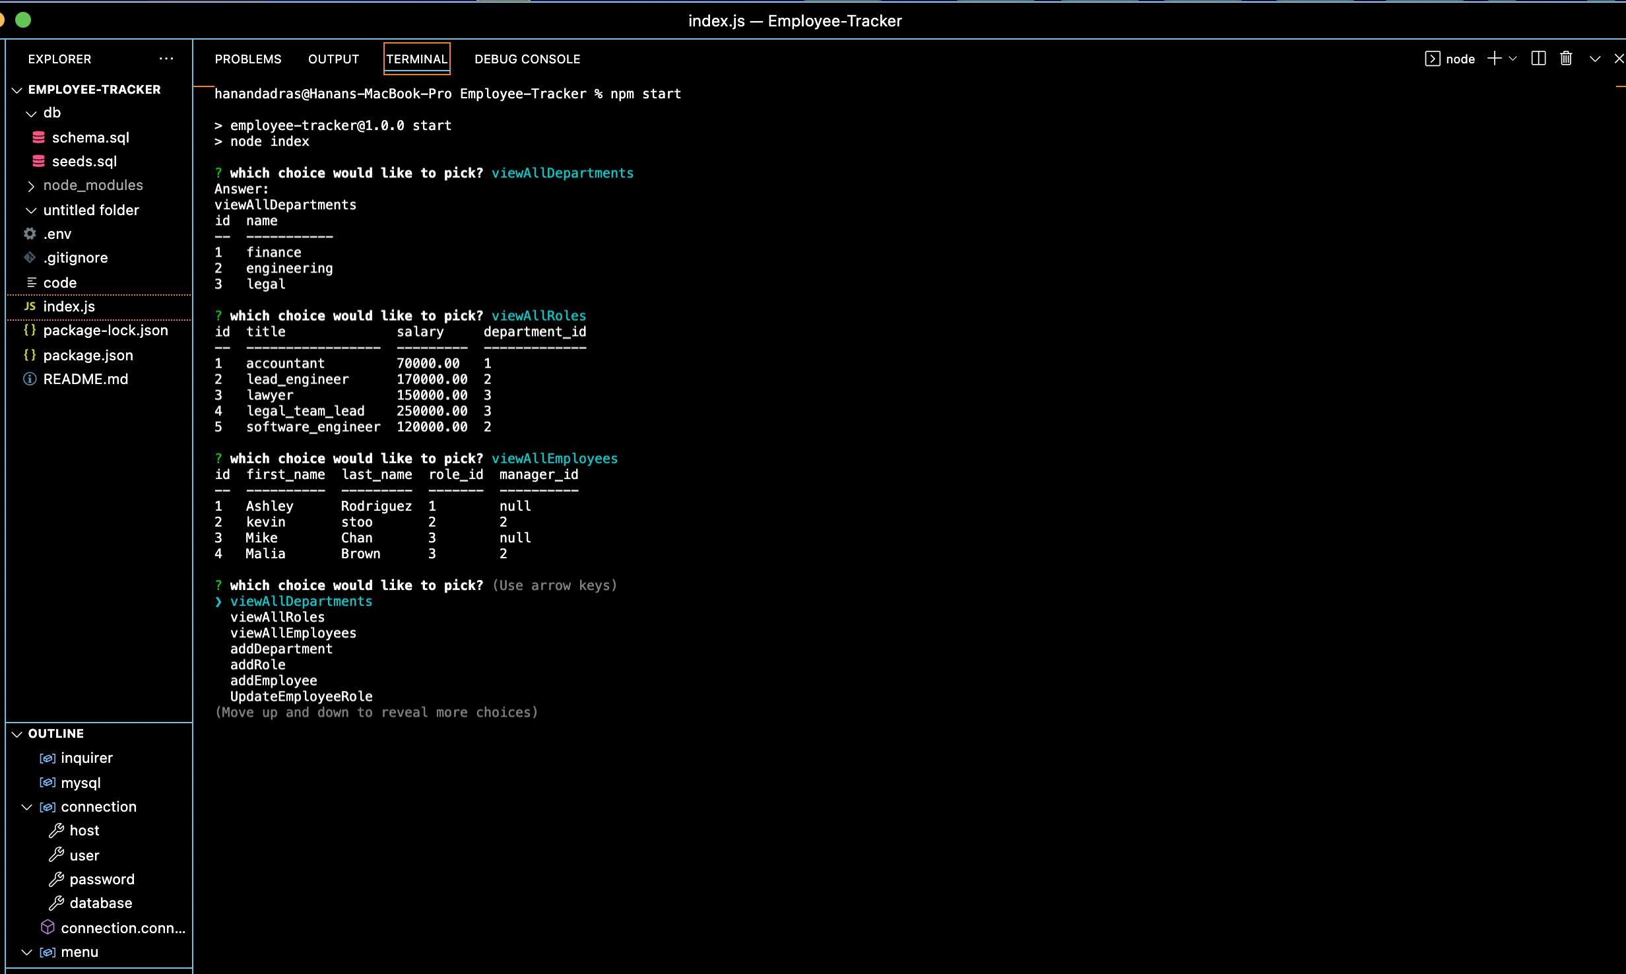Collapse the panel with the down chevron
The width and height of the screenshot is (1626, 974).
(x=1595, y=59)
